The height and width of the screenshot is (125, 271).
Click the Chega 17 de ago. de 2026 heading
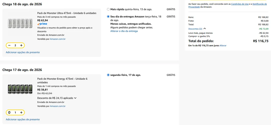[x=22, y=70]
